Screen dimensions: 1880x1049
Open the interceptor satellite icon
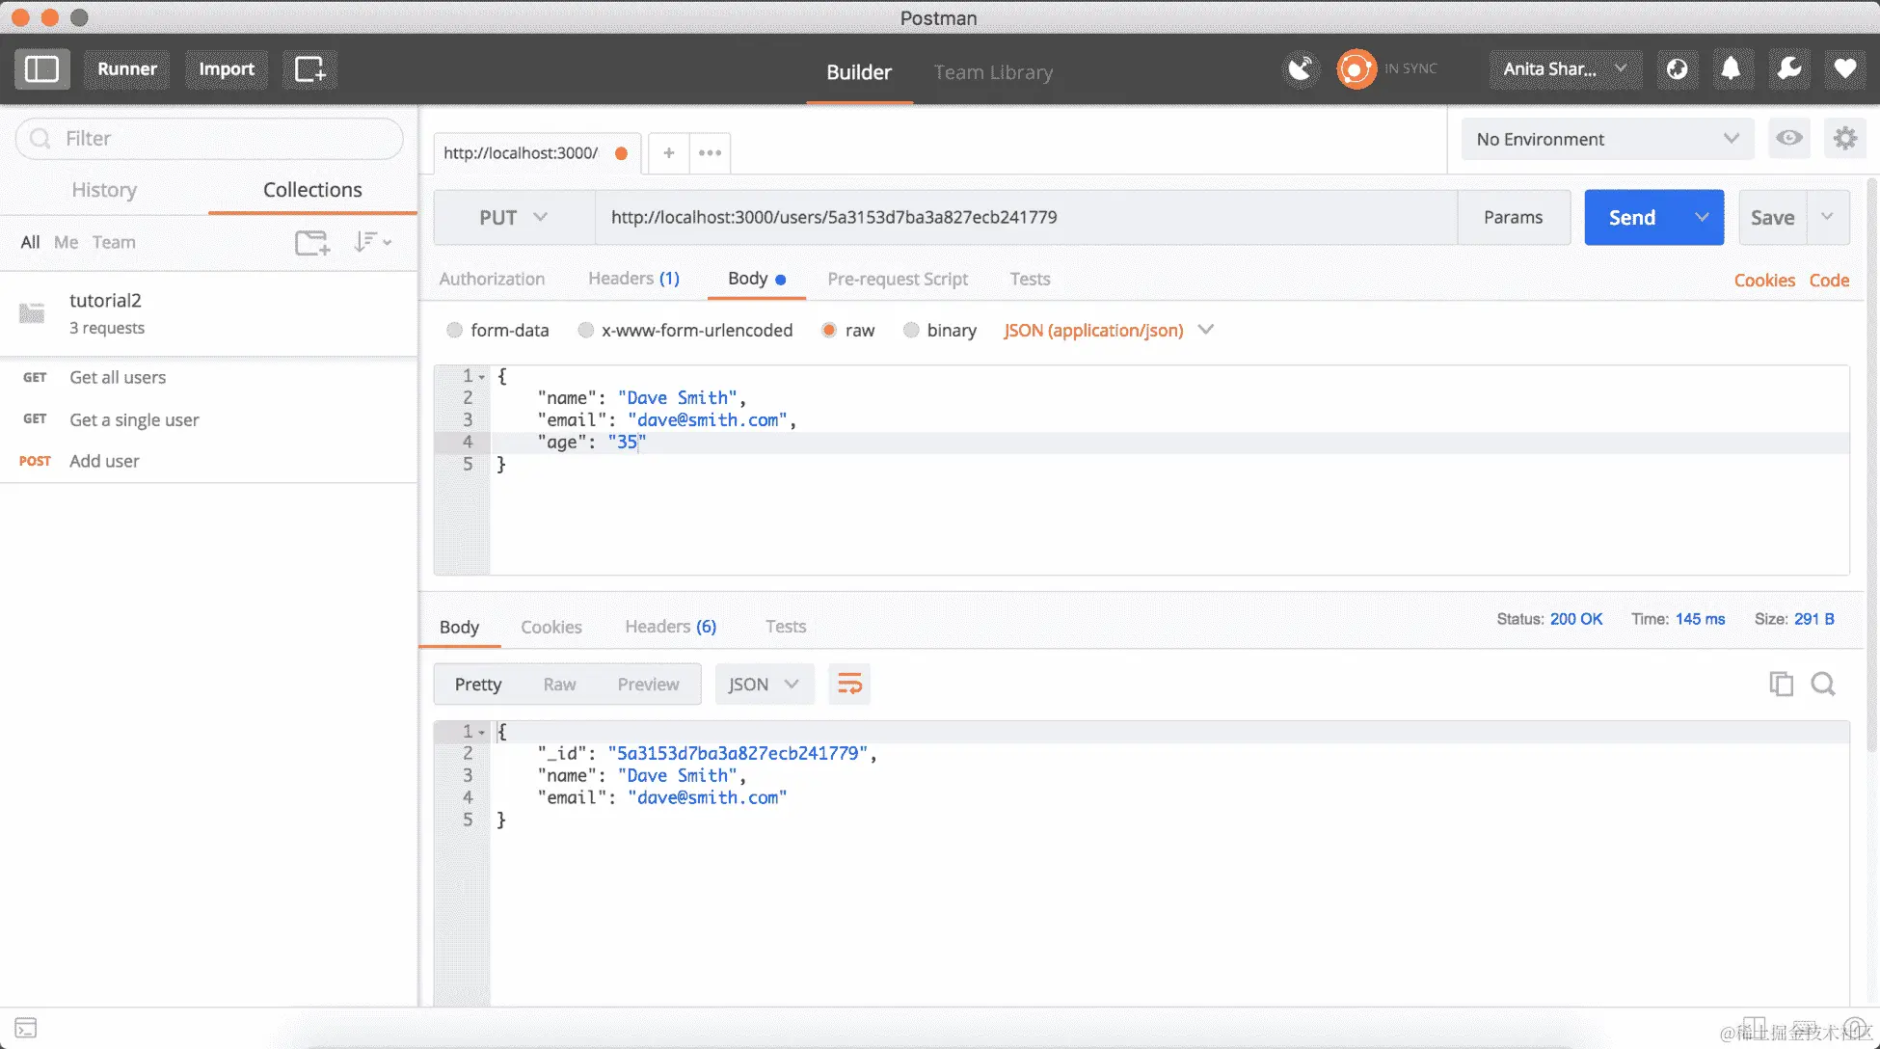click(x=1301, y=68)
